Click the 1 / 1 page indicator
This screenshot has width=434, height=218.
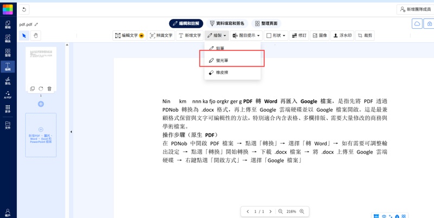click(x=259, y=211)
